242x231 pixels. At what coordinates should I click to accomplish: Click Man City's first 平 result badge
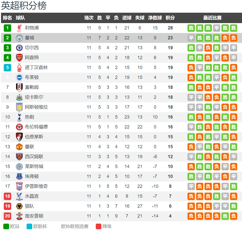(x=191, y=38)
